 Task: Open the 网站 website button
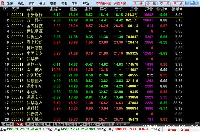tap(178, 4)
